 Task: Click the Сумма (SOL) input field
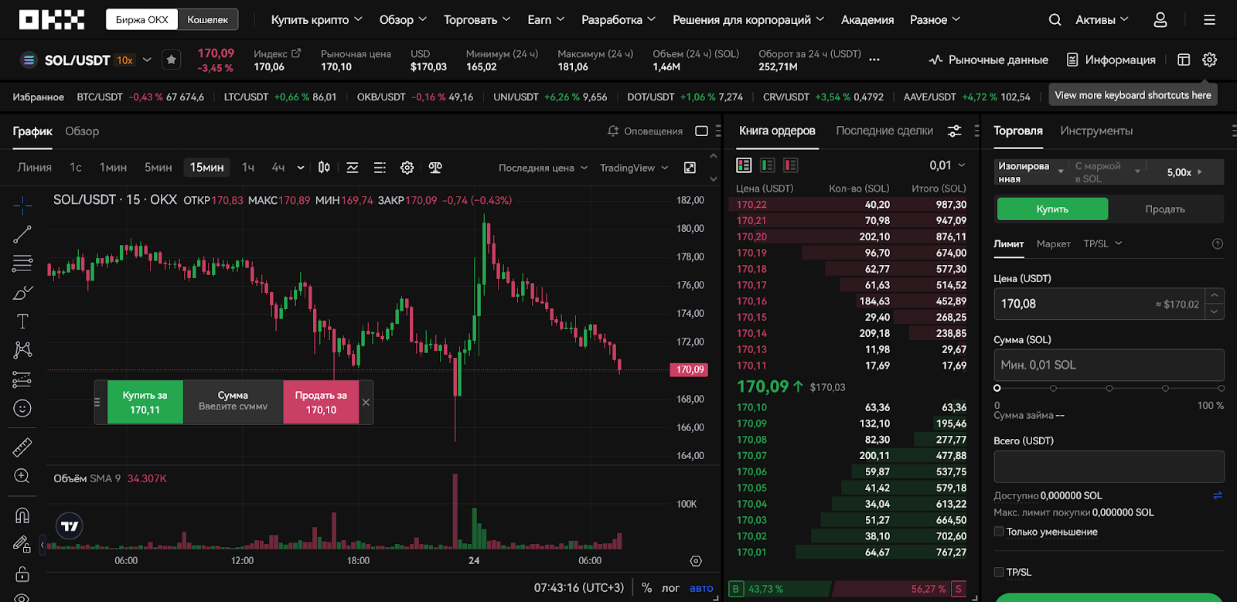(x=1109, y=365)
